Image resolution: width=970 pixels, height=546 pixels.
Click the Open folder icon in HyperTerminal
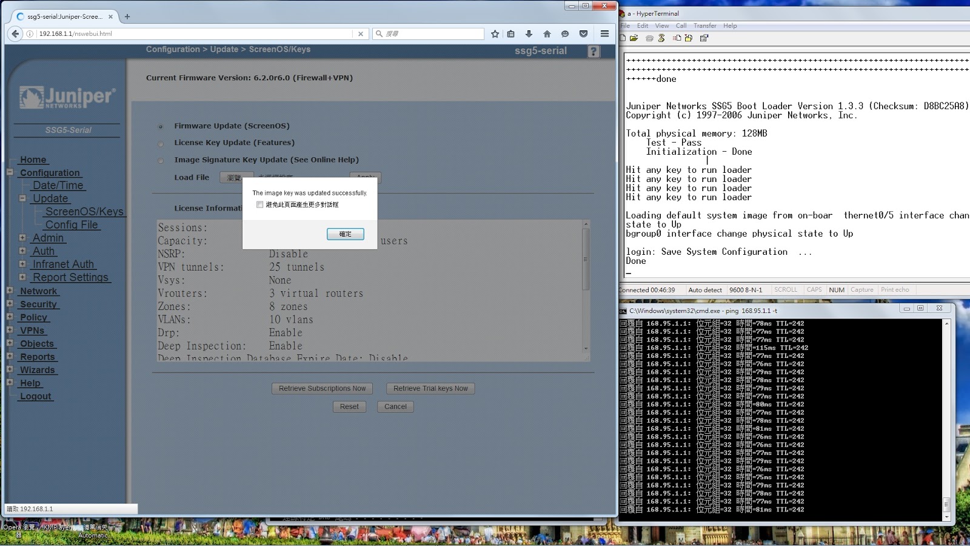coord(634,38)
